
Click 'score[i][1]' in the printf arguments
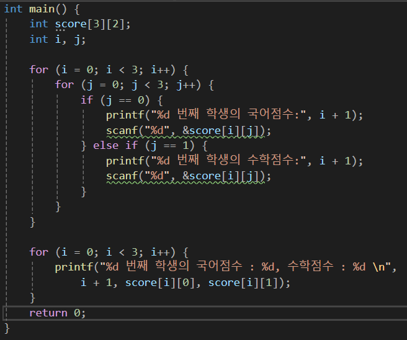click(243, 283)
